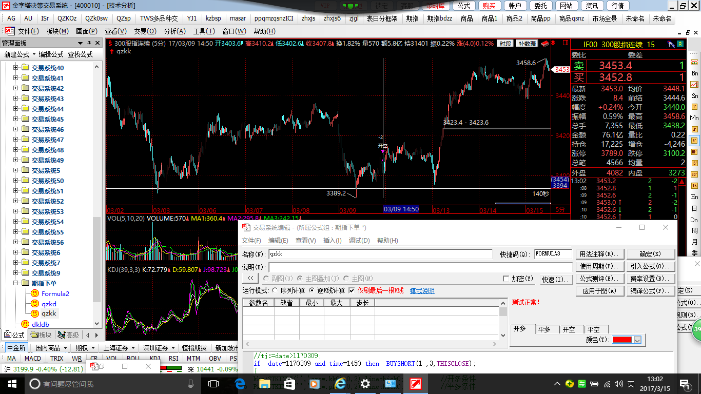Select the 5-minute period icon

pyautogui.click(x=694, y=140)
